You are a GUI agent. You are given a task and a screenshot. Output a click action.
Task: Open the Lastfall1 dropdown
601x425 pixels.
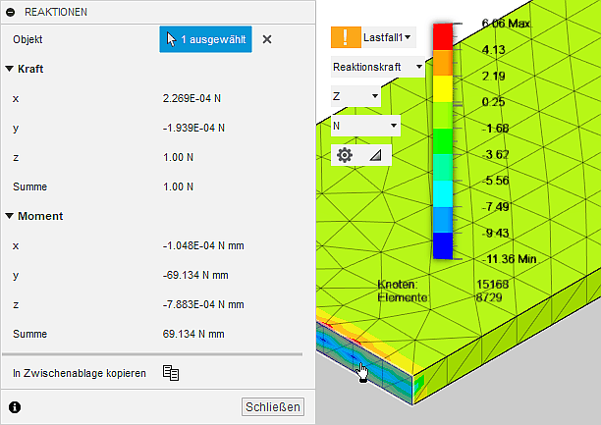[388, 37]
